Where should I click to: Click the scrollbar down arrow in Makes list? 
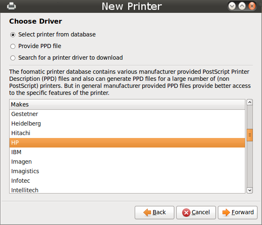coord(250,190)
